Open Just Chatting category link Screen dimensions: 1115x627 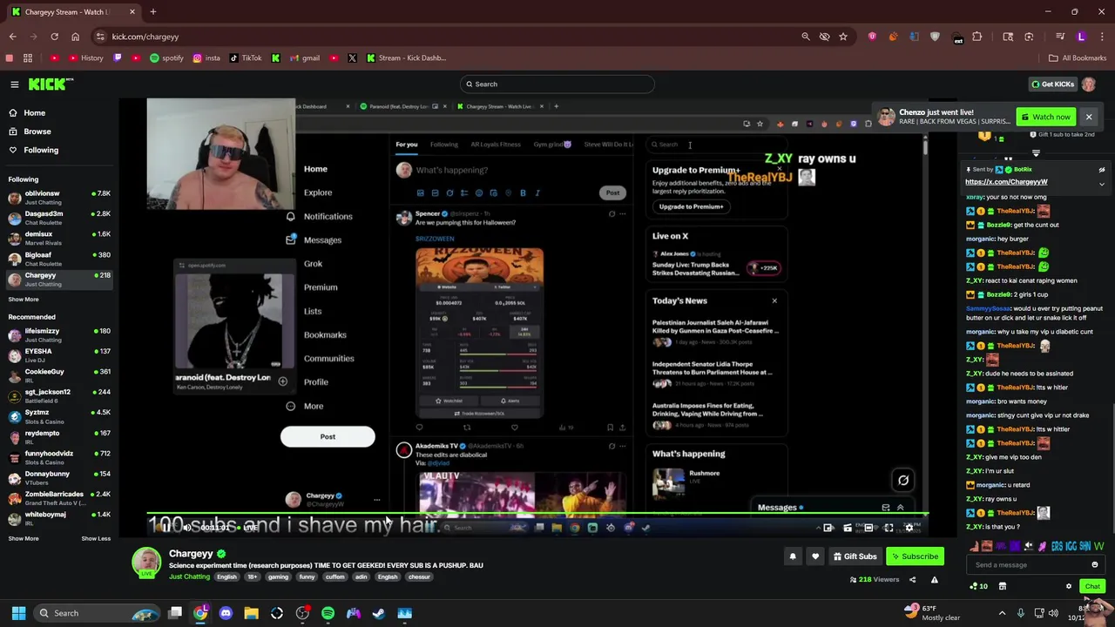click(x=189, y=577)
